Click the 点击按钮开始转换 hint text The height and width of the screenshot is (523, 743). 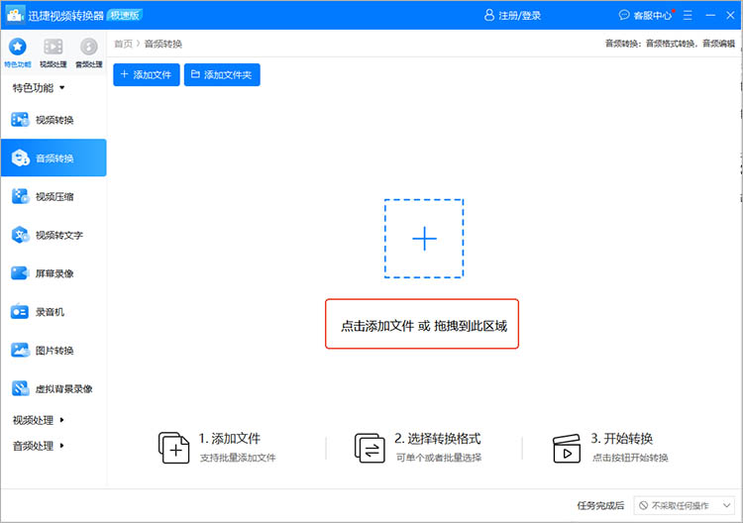[x=630, y=458]
